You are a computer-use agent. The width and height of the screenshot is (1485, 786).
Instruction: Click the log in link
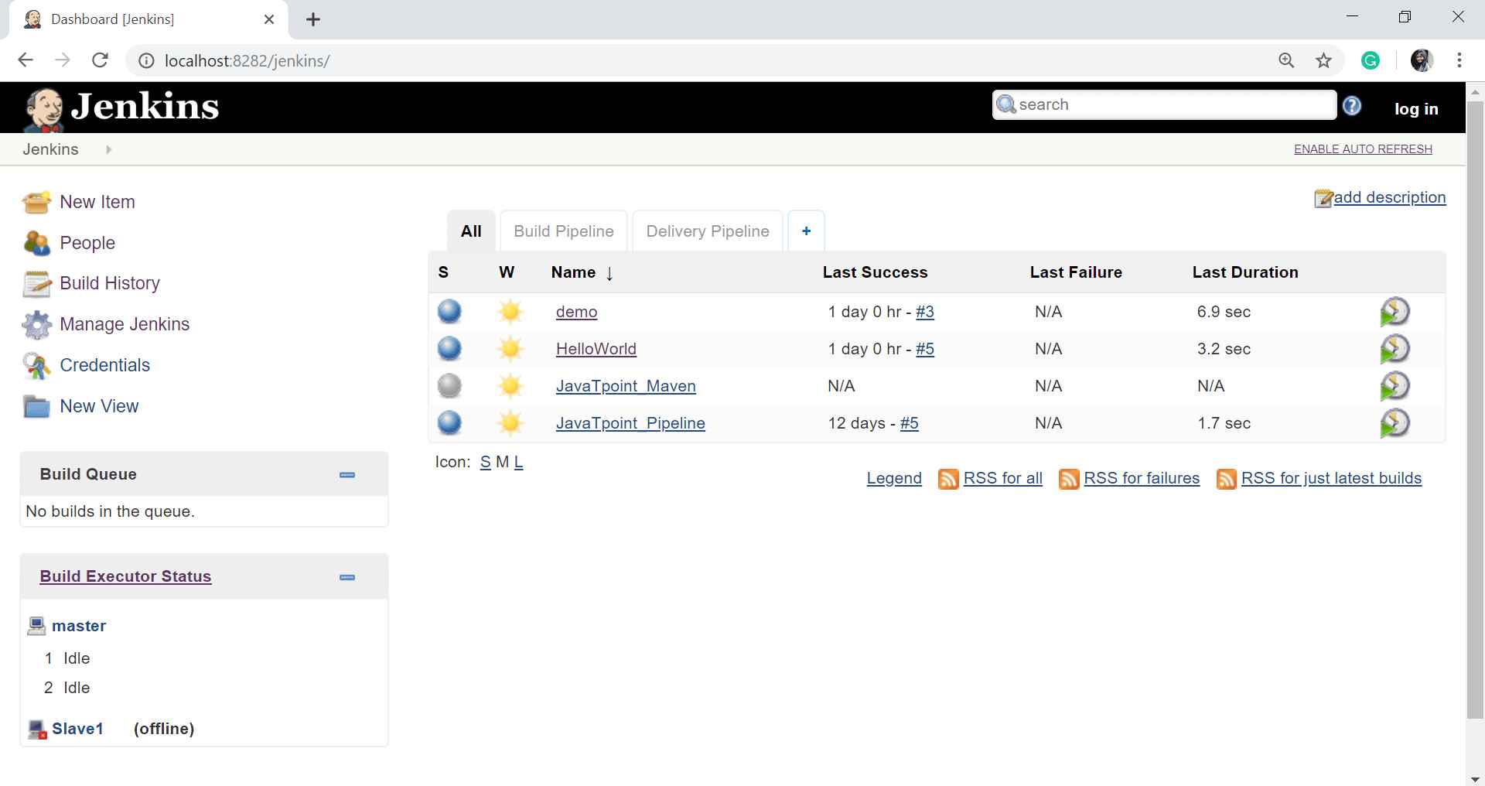pyautogui.click(x=1415, y=109)
